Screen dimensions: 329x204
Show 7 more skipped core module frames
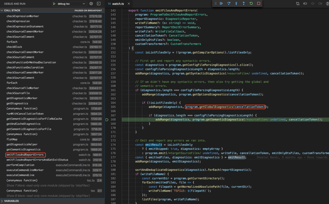48,185
